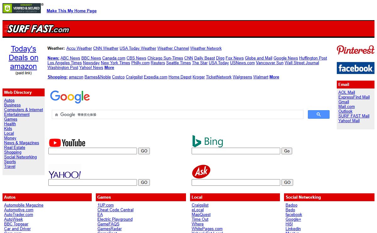Click the YouTube logo
This screenshot has height=233, width=377.
pyautogui.click(x=67, y=143)
